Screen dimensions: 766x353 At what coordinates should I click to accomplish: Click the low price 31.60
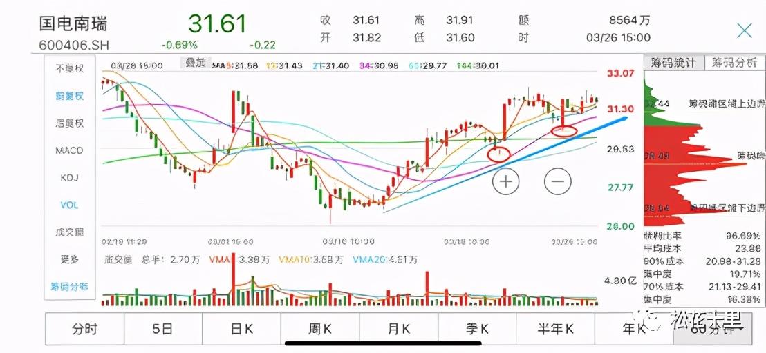(460, 38)
